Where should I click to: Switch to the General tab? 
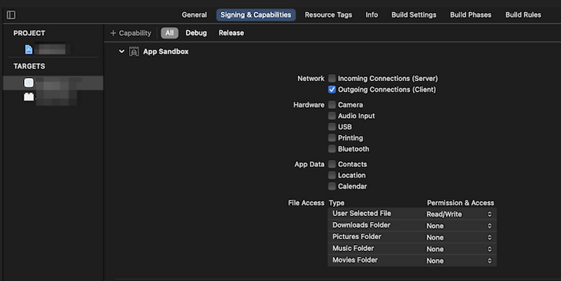click(x=194, y=15)
